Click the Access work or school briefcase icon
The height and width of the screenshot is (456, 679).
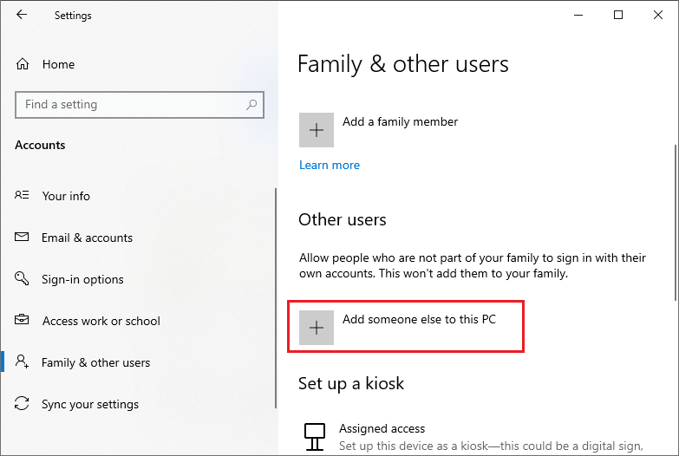[x=22, y=320]
